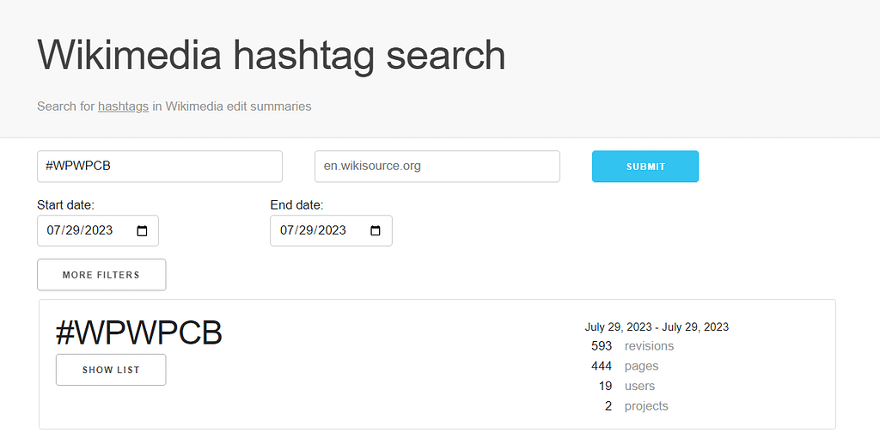Click the SUBMIT button
Image resolution: width=880 pixels, height=445 pixels.
click(645, 167)
